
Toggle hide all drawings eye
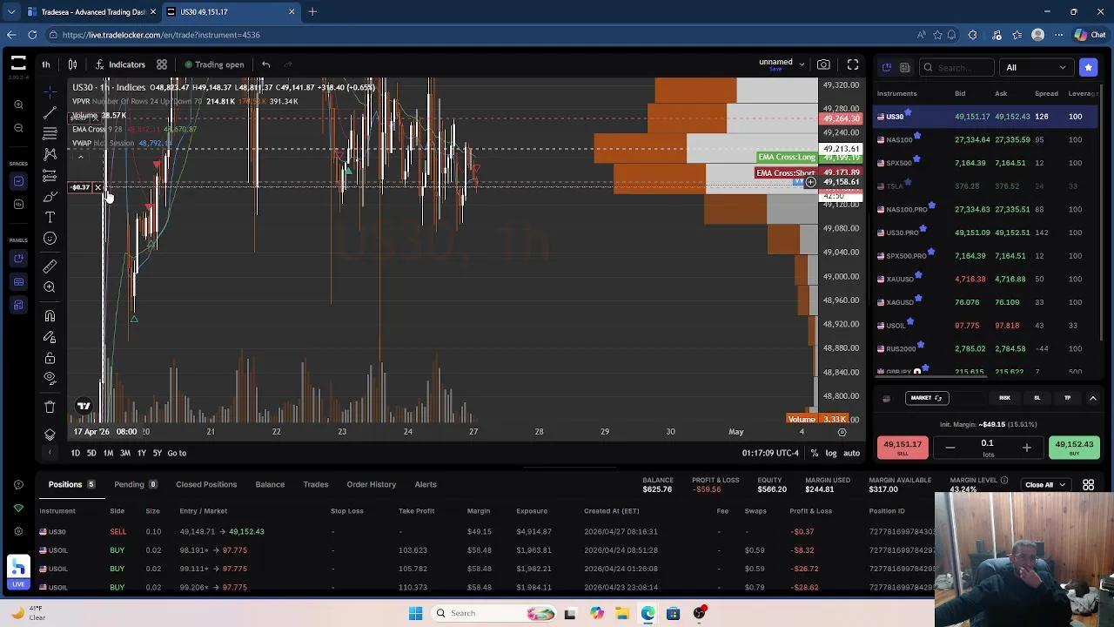(x=50, y=379)
